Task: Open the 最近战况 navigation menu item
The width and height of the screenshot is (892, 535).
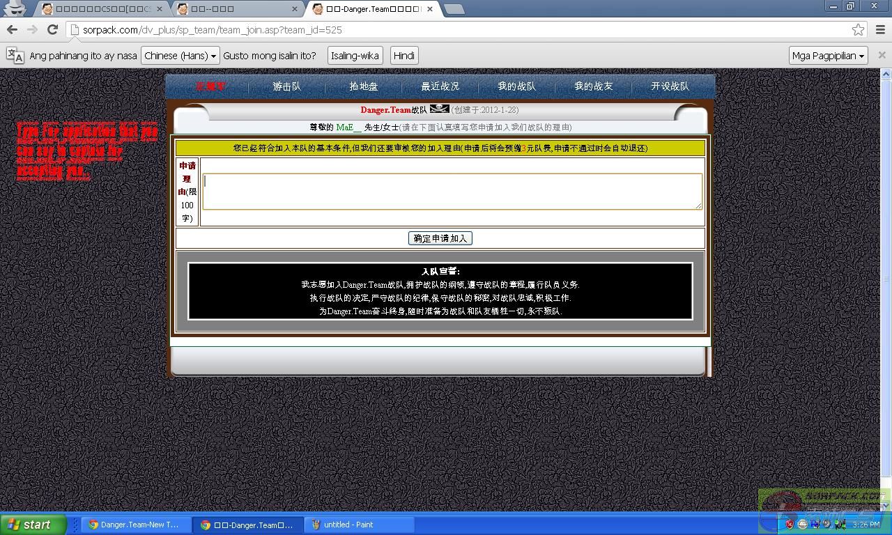Action: point(440,86)
